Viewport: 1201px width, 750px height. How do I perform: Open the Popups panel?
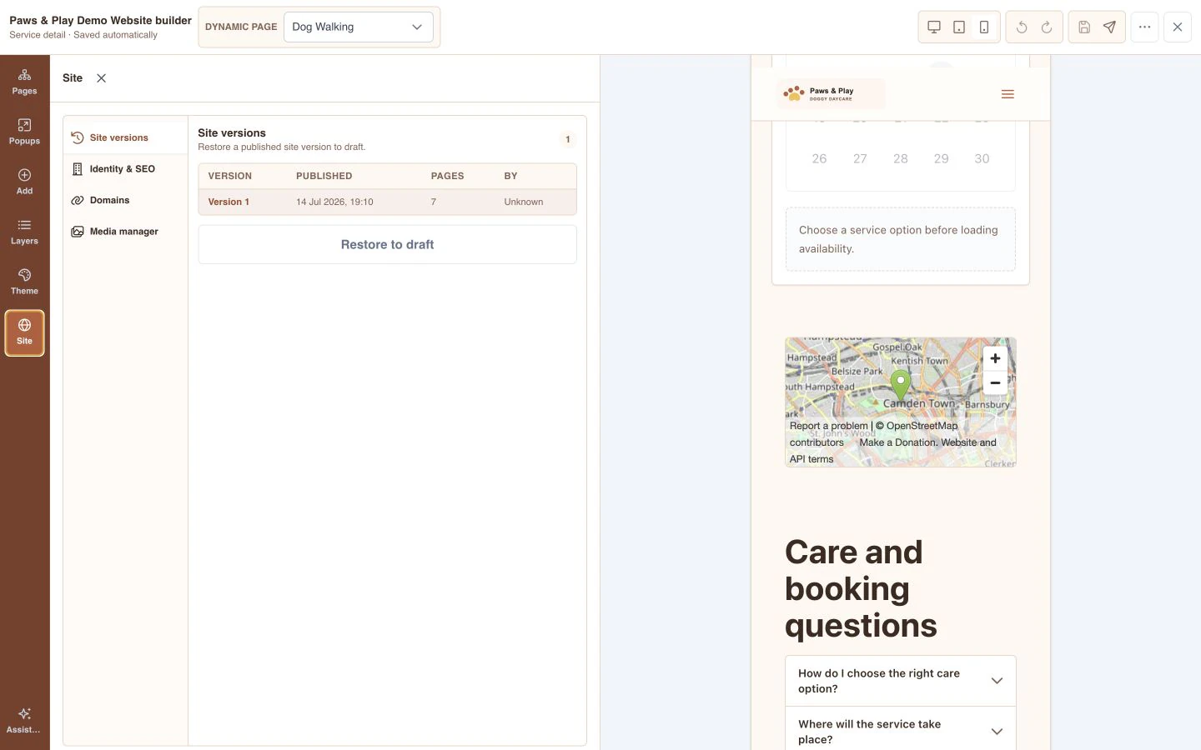[24, 132]
